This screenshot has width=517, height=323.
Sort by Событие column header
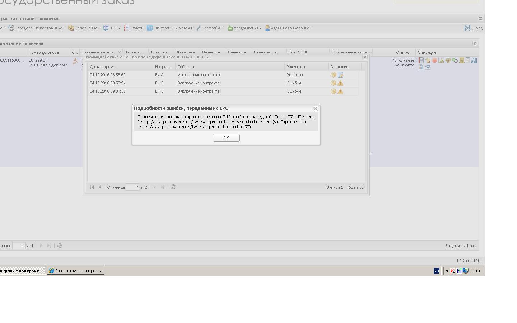(x=230, y=67)
